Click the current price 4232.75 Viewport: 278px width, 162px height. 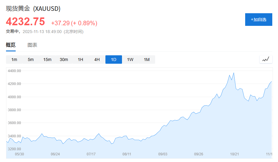[x=25, y=22]
